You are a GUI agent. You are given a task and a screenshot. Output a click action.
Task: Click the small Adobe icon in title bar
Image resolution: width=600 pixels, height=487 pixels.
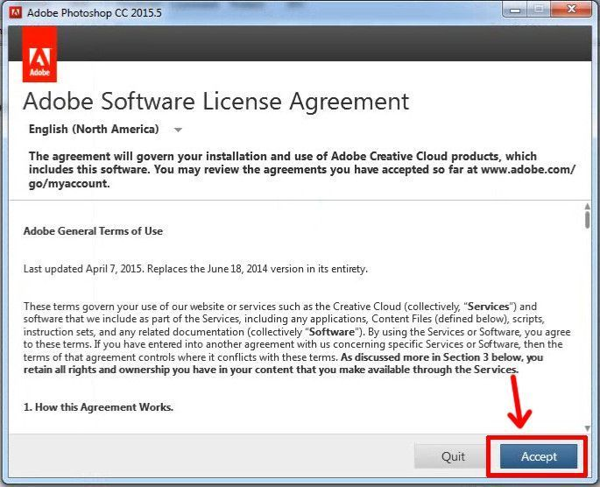click(x=14, y=13)
